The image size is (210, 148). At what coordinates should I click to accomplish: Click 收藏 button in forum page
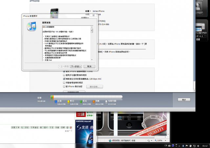[x=57, y=128]
